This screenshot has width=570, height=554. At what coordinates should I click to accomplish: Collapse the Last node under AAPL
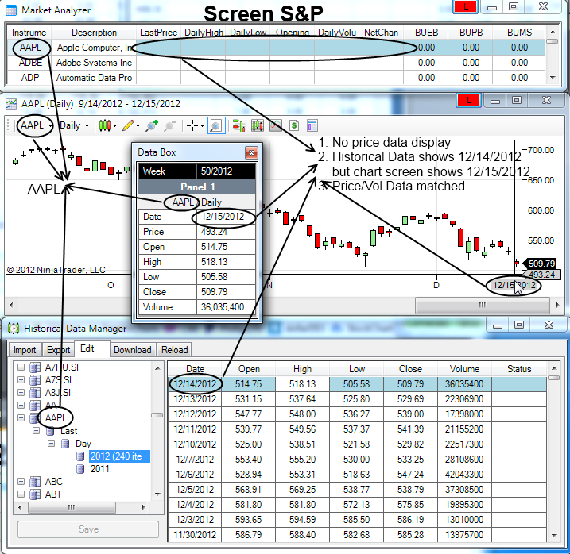pyautogui.click(x=36, y=430)
